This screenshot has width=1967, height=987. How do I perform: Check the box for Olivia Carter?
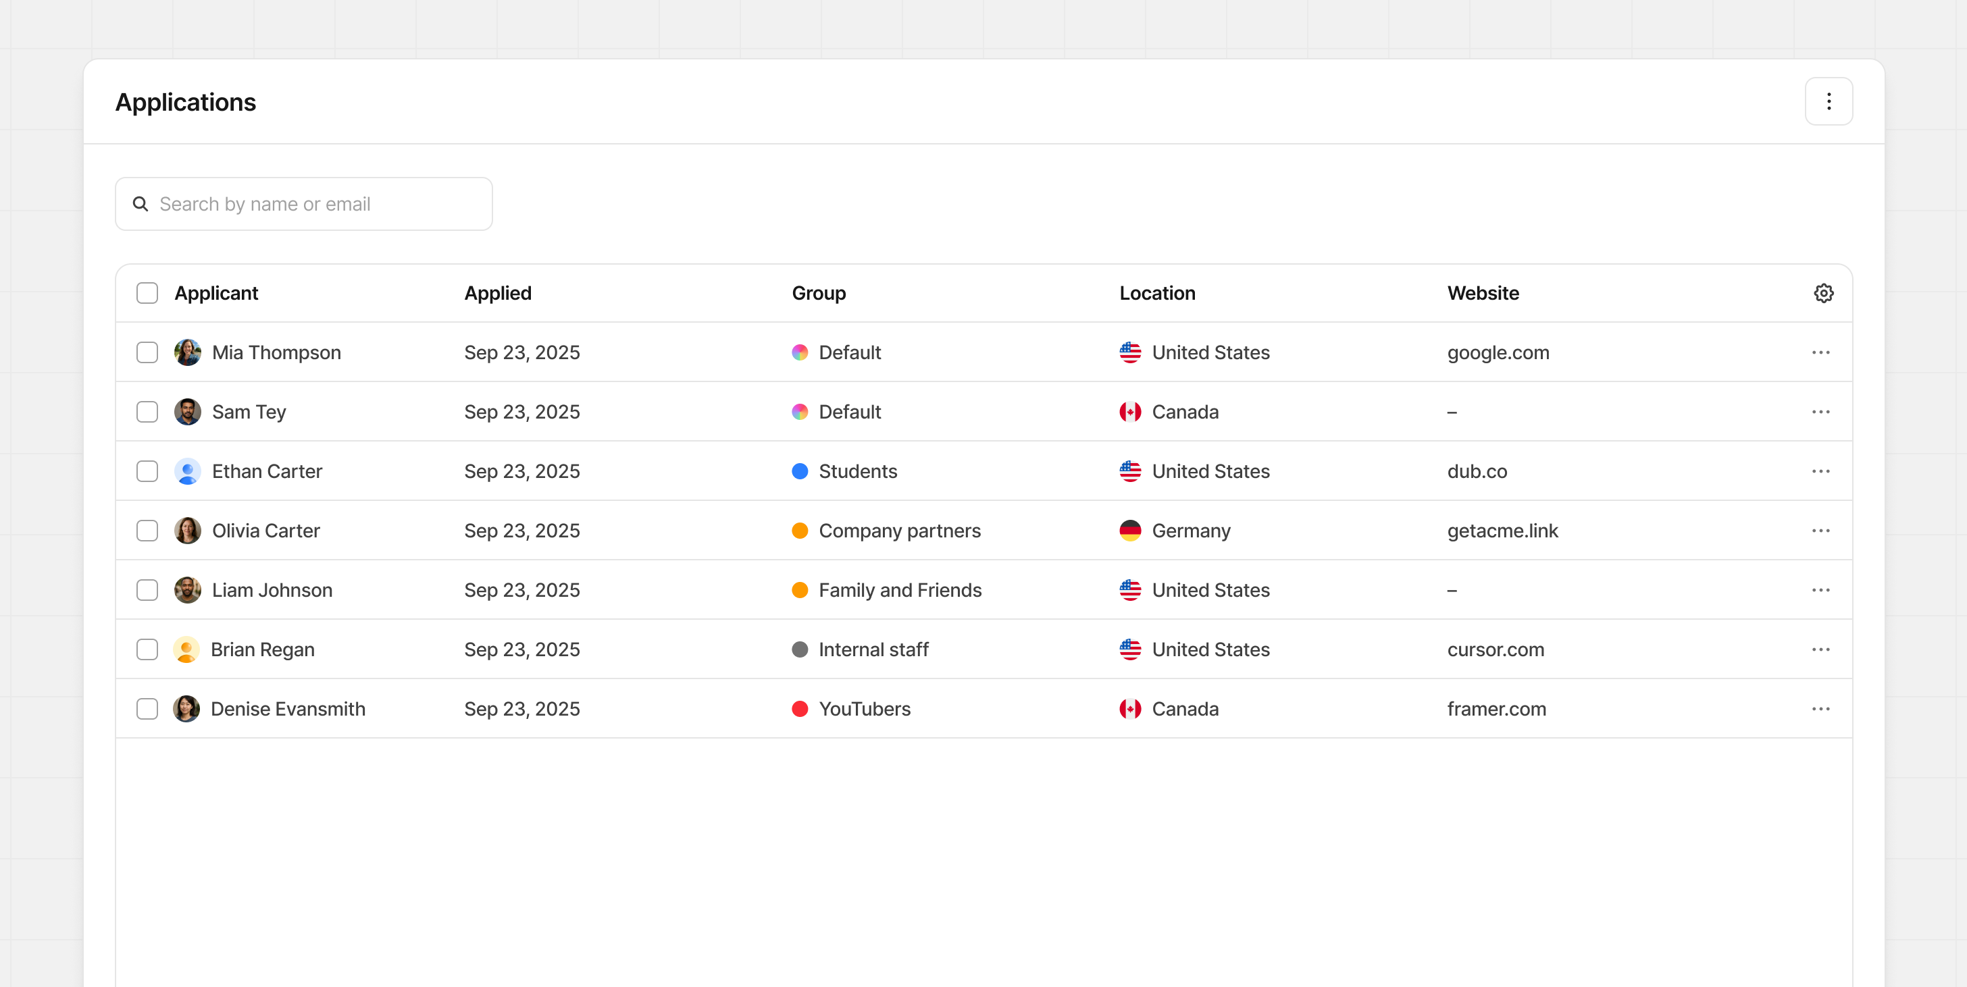[x=147, y=531]
